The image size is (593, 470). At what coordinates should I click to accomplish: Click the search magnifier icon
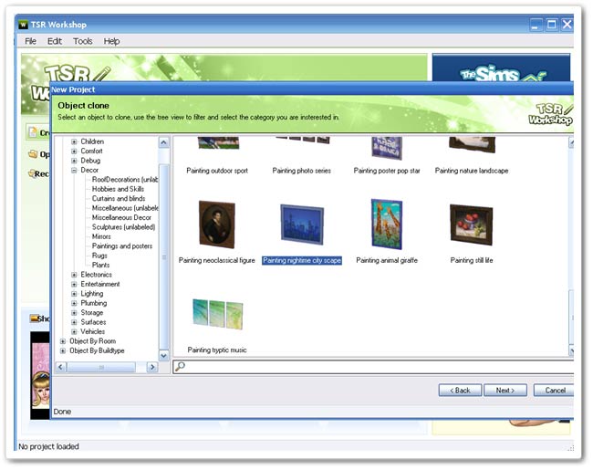[x=181, y=367]
